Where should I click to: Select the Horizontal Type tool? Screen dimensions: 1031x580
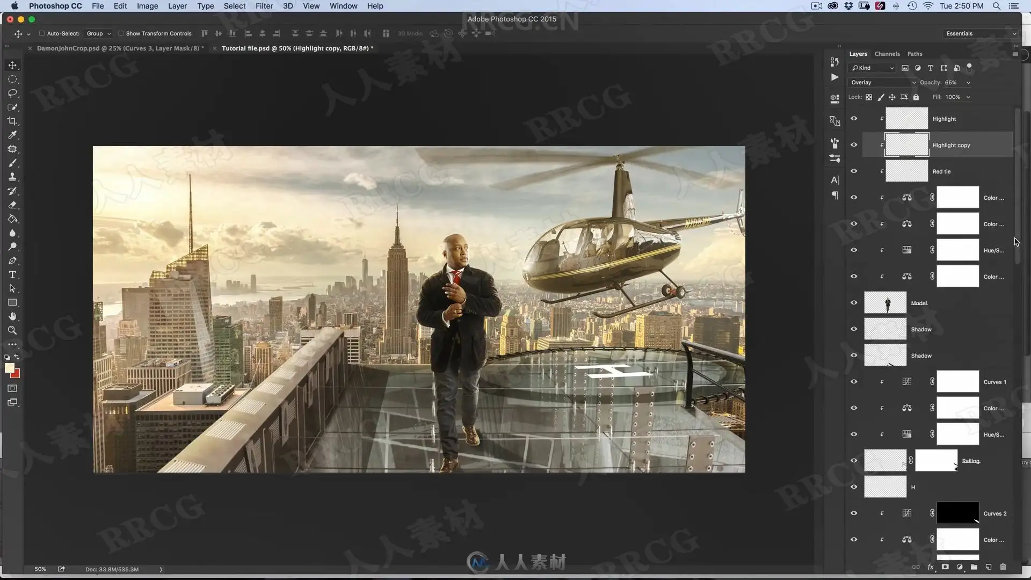click(12, 274)
